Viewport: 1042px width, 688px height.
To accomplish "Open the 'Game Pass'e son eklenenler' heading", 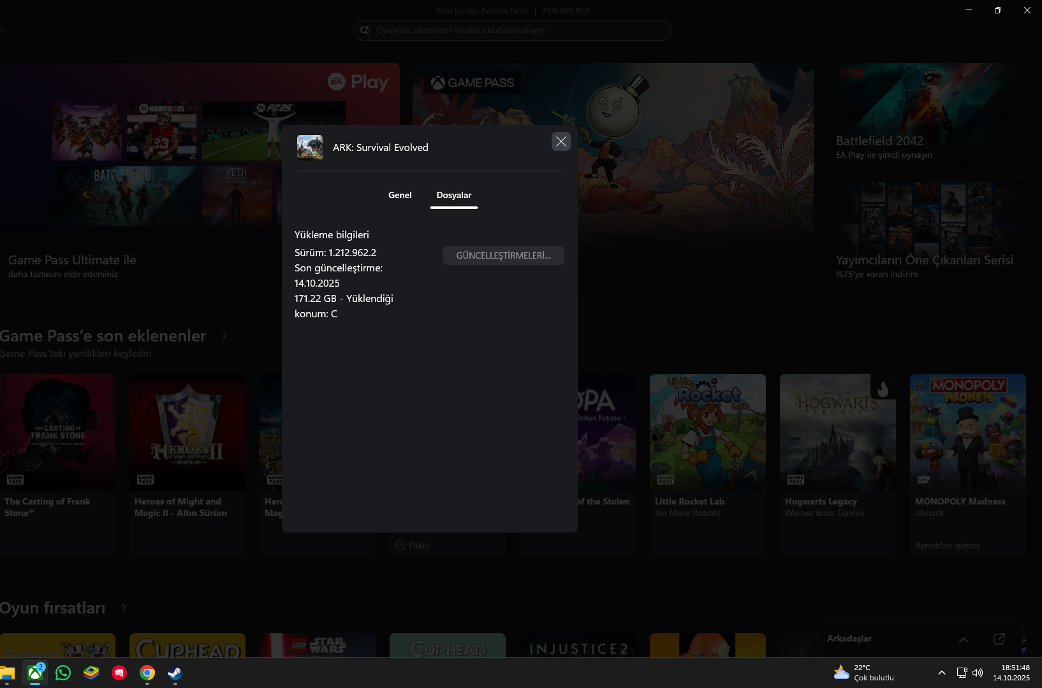I will 103,336.
